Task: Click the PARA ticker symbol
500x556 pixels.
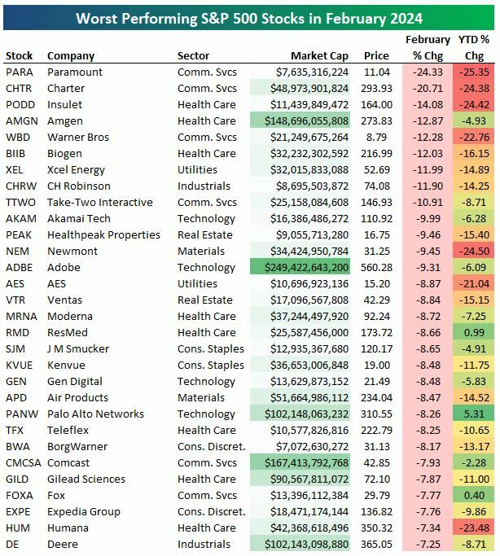Action: coord(18,72)
